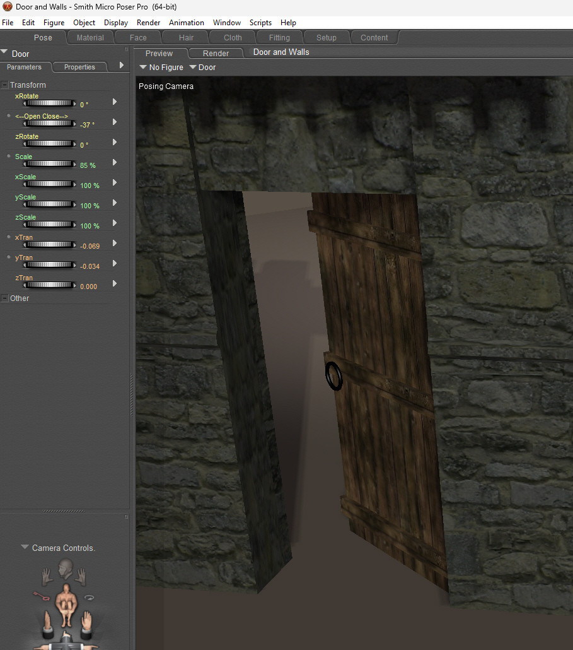Select the right grey hand camera icon
Viewport: 573px width, 650px height.
coord(81,577)
